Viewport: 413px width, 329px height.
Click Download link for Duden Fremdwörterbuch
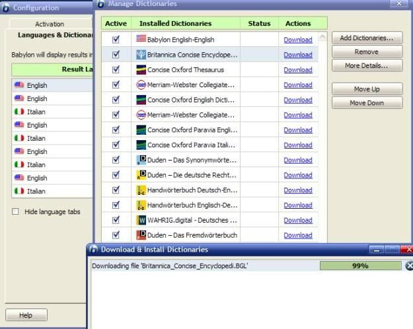point(298,235)
